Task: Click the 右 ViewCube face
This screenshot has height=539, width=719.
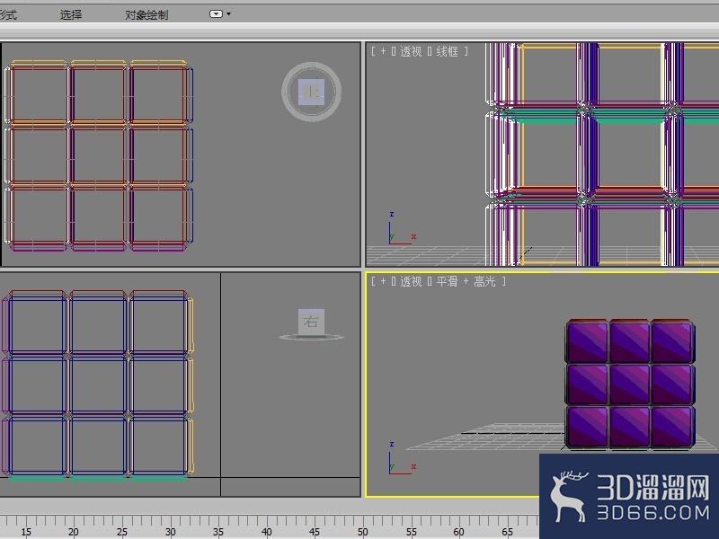Action: pos(311,322)
